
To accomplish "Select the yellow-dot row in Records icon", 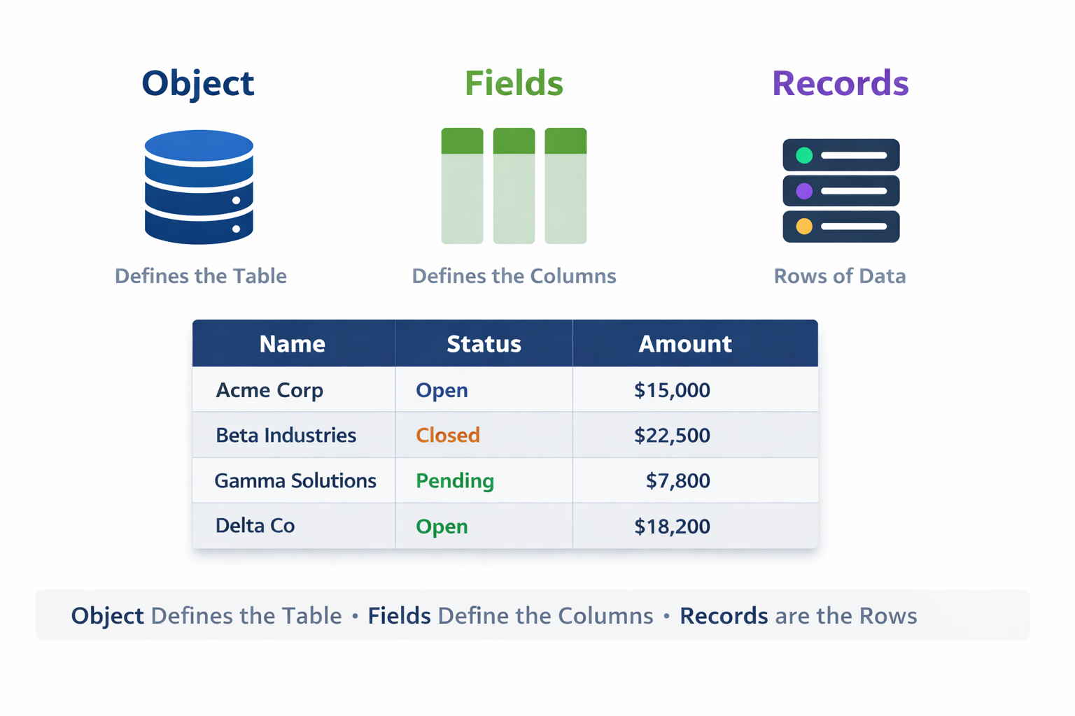I will point(841,227).
